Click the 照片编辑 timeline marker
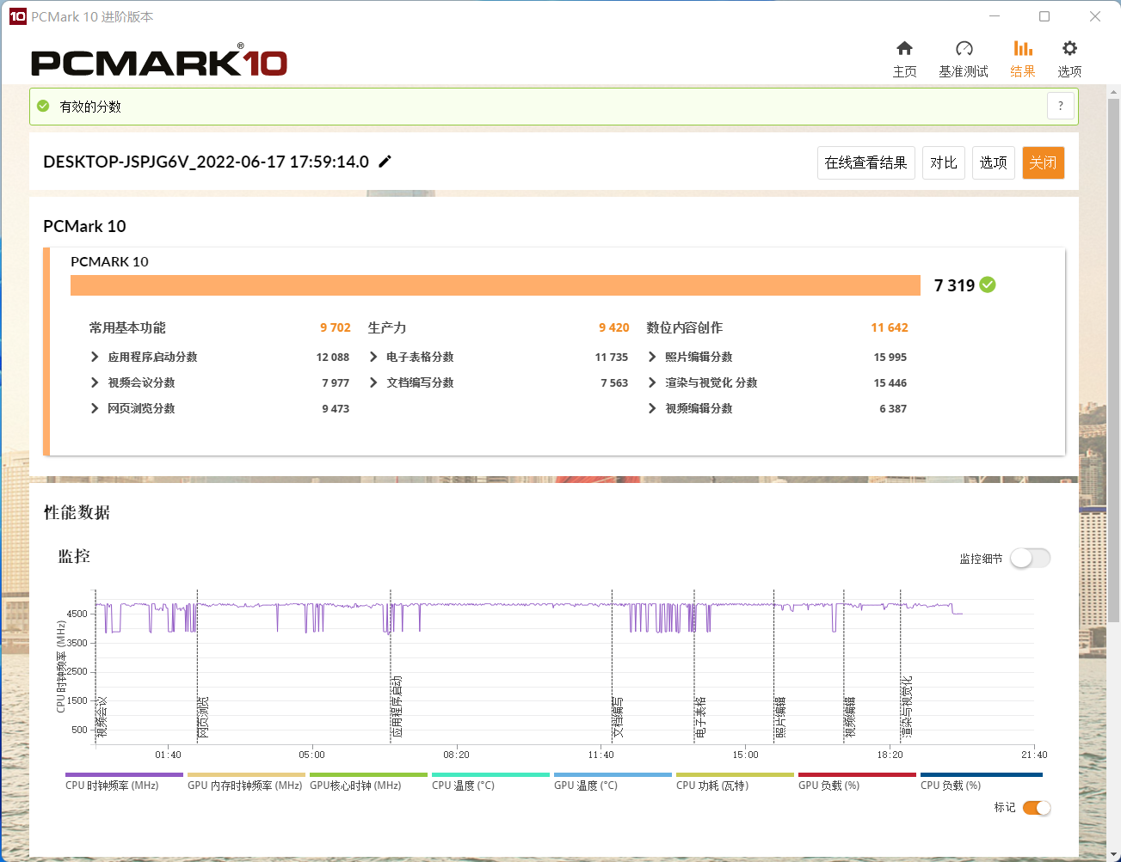 pos(781,717)
